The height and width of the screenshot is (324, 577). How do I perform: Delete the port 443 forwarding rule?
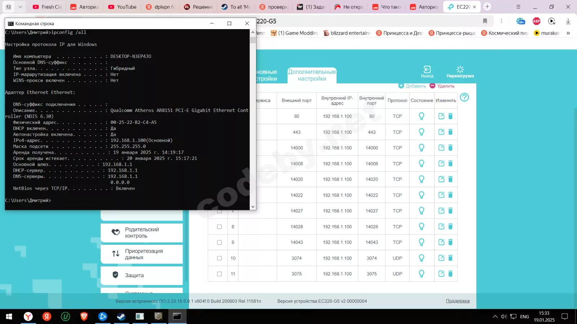pos(450,132)
